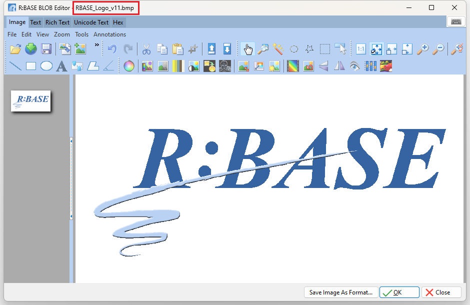
Task: Click the vertical color stripes icon
Action: click(178, 66)
